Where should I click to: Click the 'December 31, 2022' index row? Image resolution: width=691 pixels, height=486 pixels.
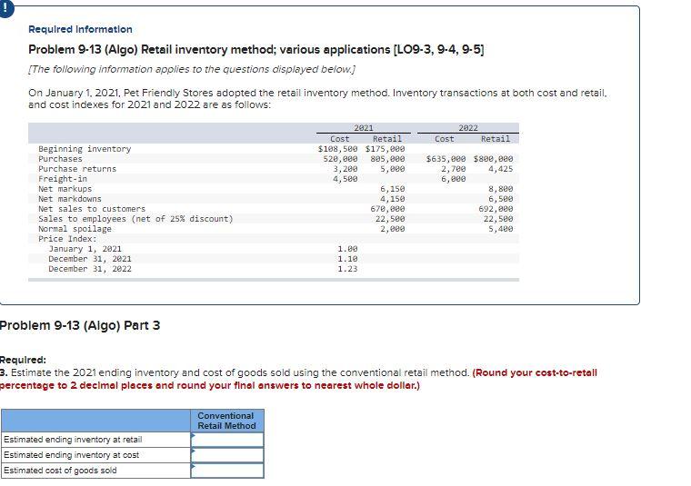click(x=90, y=269)
